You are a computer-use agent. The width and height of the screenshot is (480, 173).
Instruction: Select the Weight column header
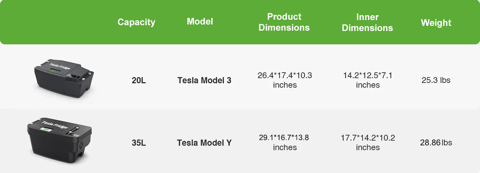coord(436,23)
